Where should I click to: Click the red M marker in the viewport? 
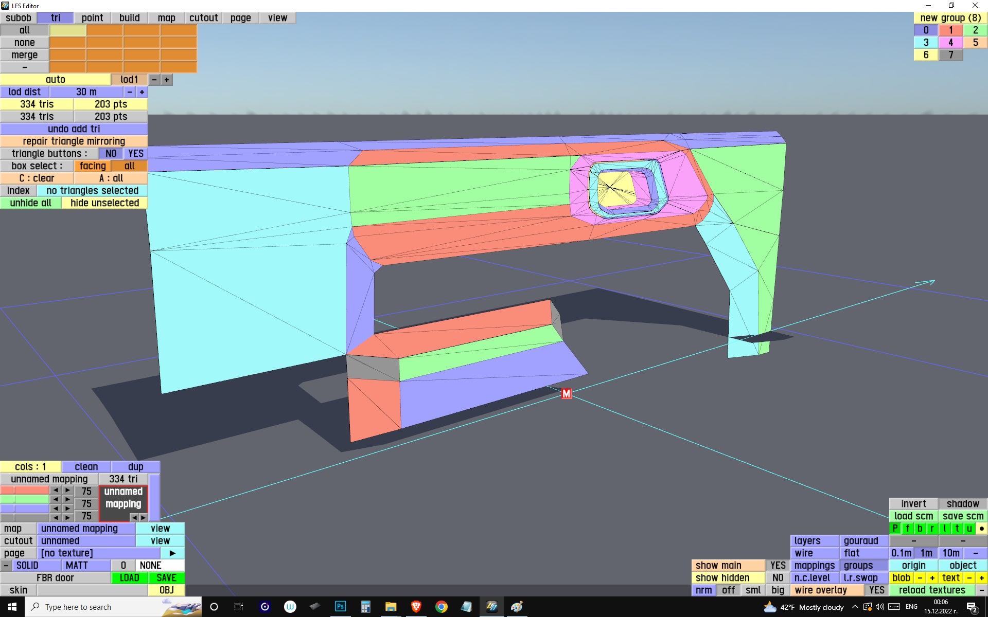(566, 393)
